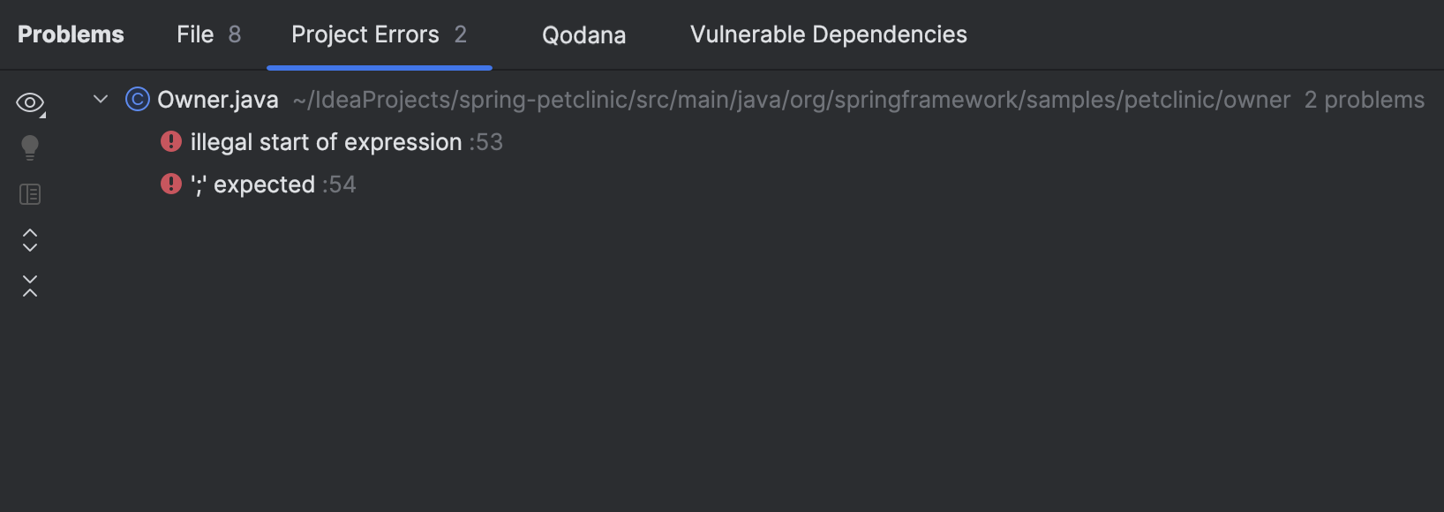Switch to the Vulnerable Dependencies tab

point(828,34)
